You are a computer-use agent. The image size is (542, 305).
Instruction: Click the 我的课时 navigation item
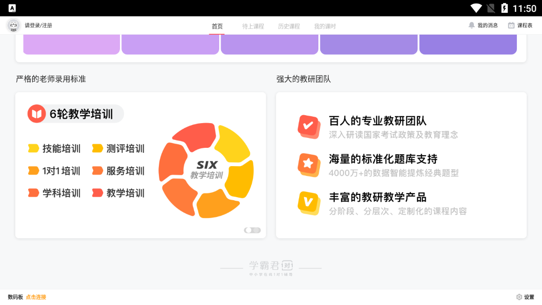pyautogui.click(x=326, y=27)
